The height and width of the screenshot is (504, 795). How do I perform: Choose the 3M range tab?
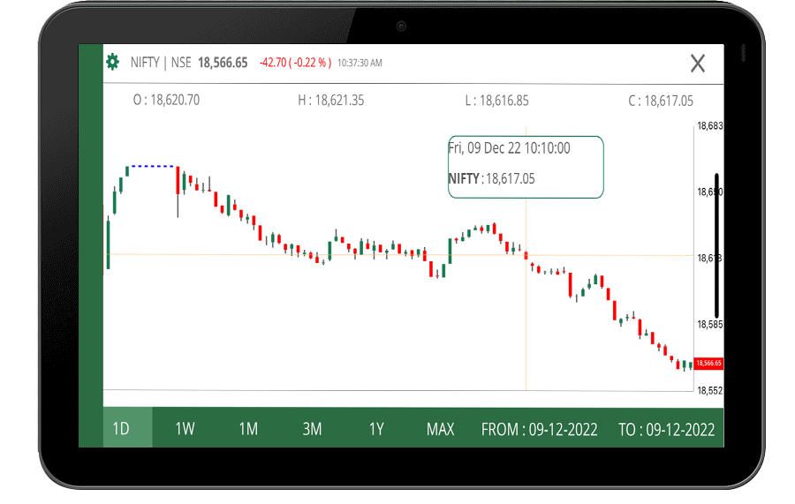click(313, 429)
